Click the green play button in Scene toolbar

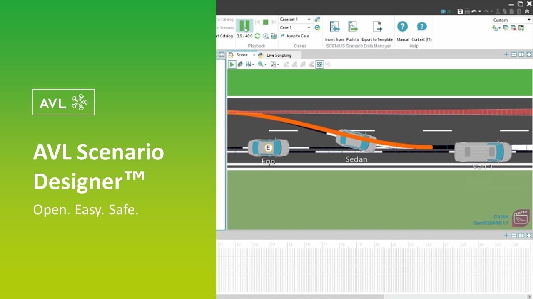232,64
